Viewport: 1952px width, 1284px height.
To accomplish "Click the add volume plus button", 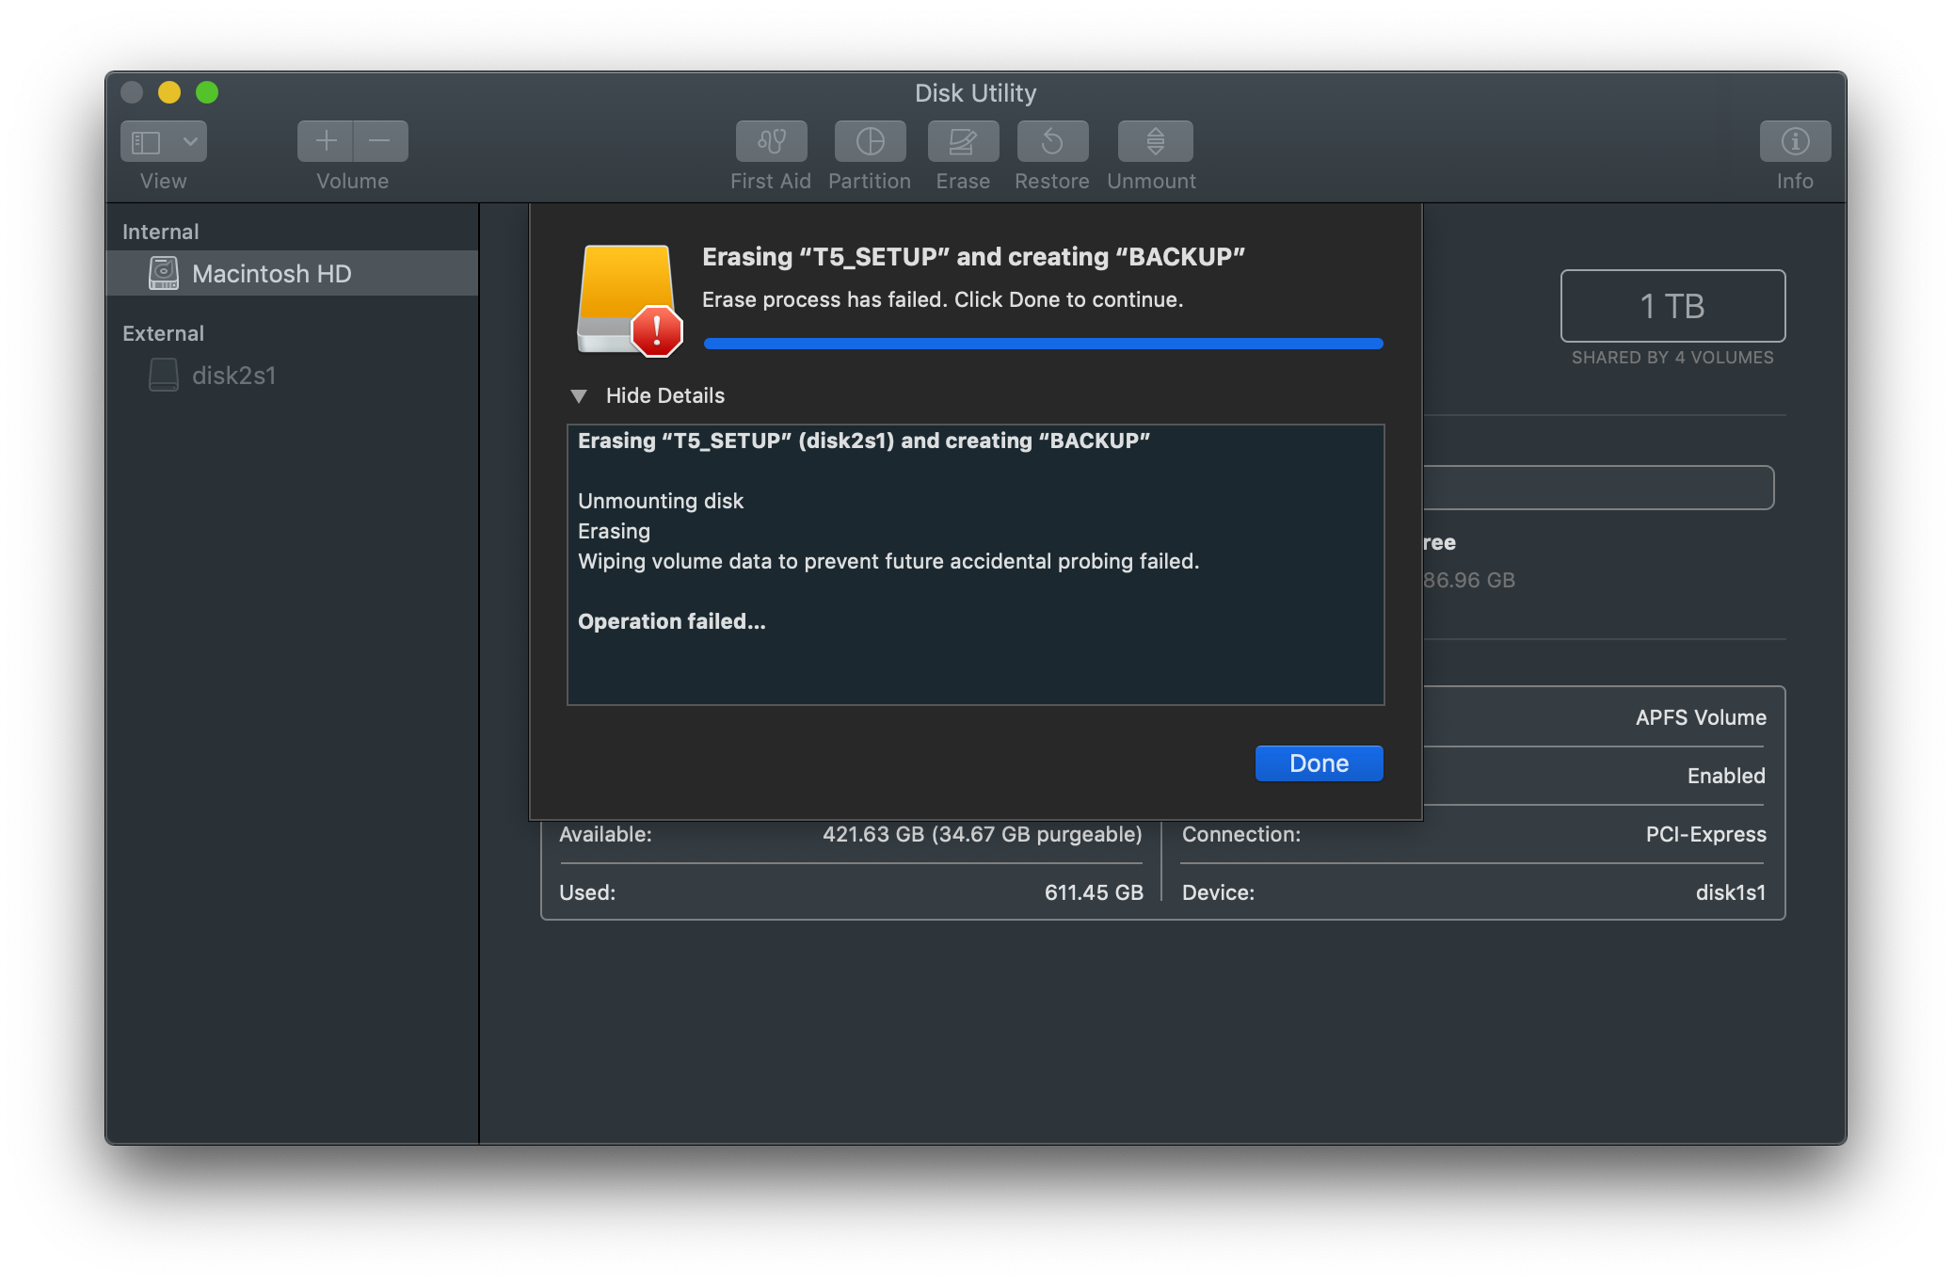I will [x=326, y=141].
